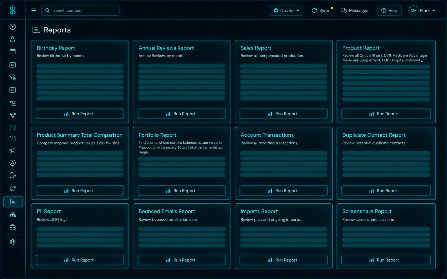This screenshot has height=279, width=447.
Task: Open Messages from the top bar
Action: pyautogui.click(x=354, y=10)
